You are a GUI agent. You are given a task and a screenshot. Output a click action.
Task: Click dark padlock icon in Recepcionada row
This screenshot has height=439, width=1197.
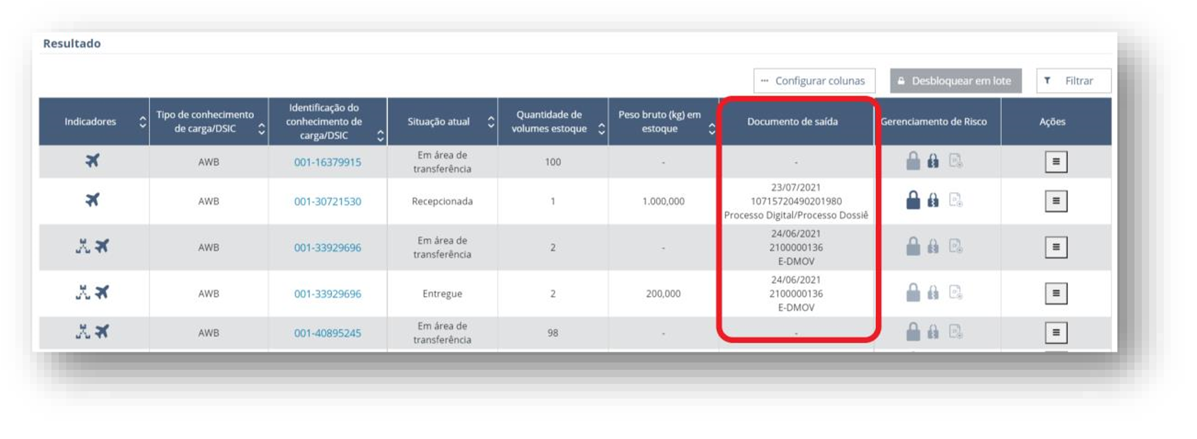coord(913,200)
